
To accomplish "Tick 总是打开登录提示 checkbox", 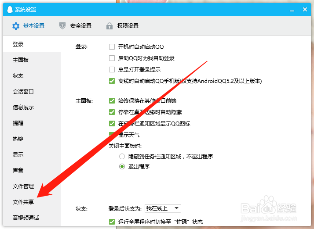I will pyautogui.click(x=112, y=70).
